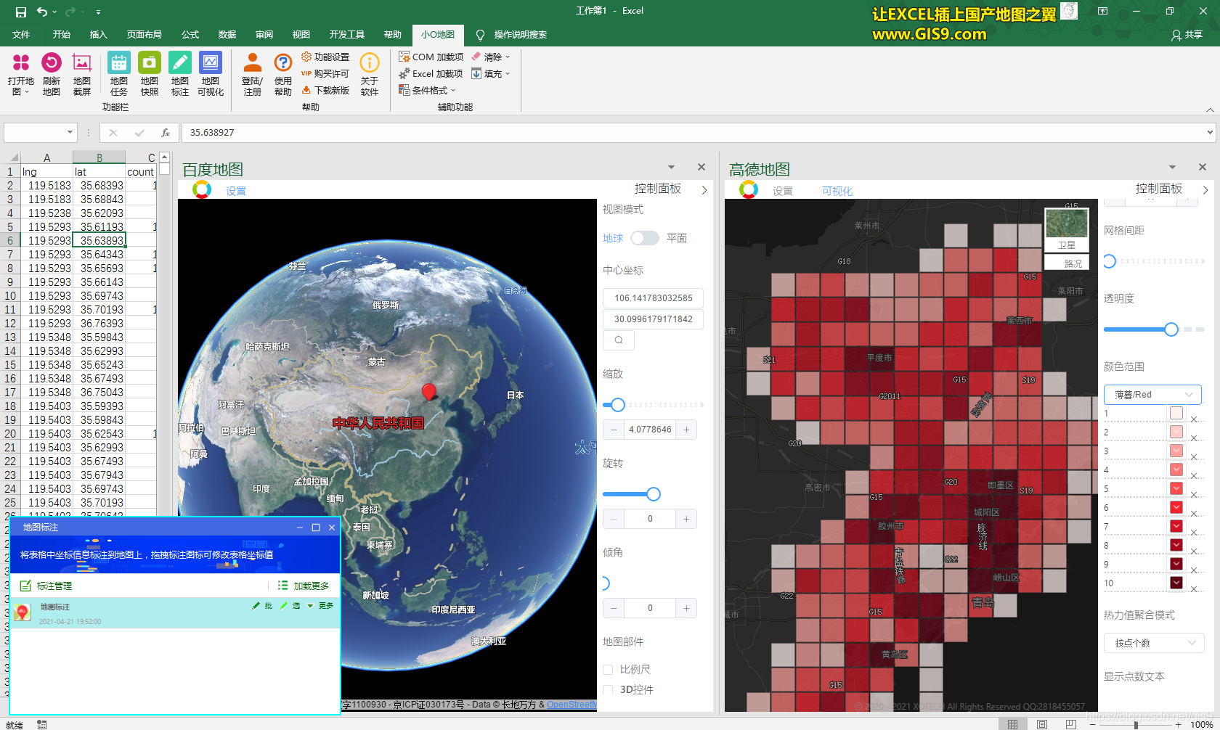Expand the 更多 menu in annotation row

pos(320,606)
